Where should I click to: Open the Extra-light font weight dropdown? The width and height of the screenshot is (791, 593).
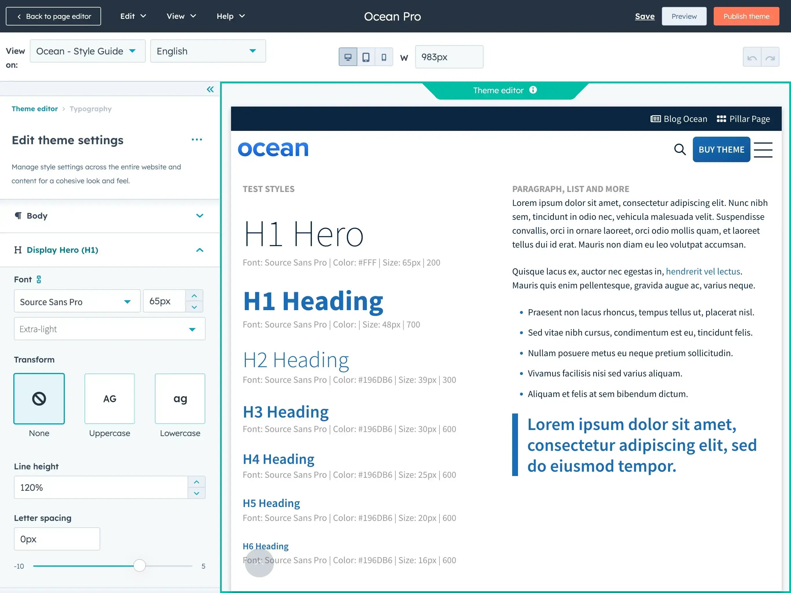coord(109,329)
